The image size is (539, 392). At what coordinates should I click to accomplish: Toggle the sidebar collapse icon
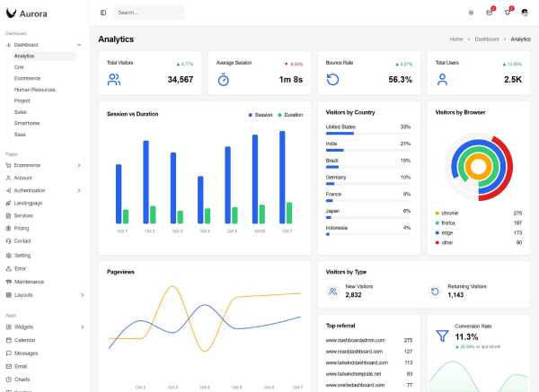103,13
